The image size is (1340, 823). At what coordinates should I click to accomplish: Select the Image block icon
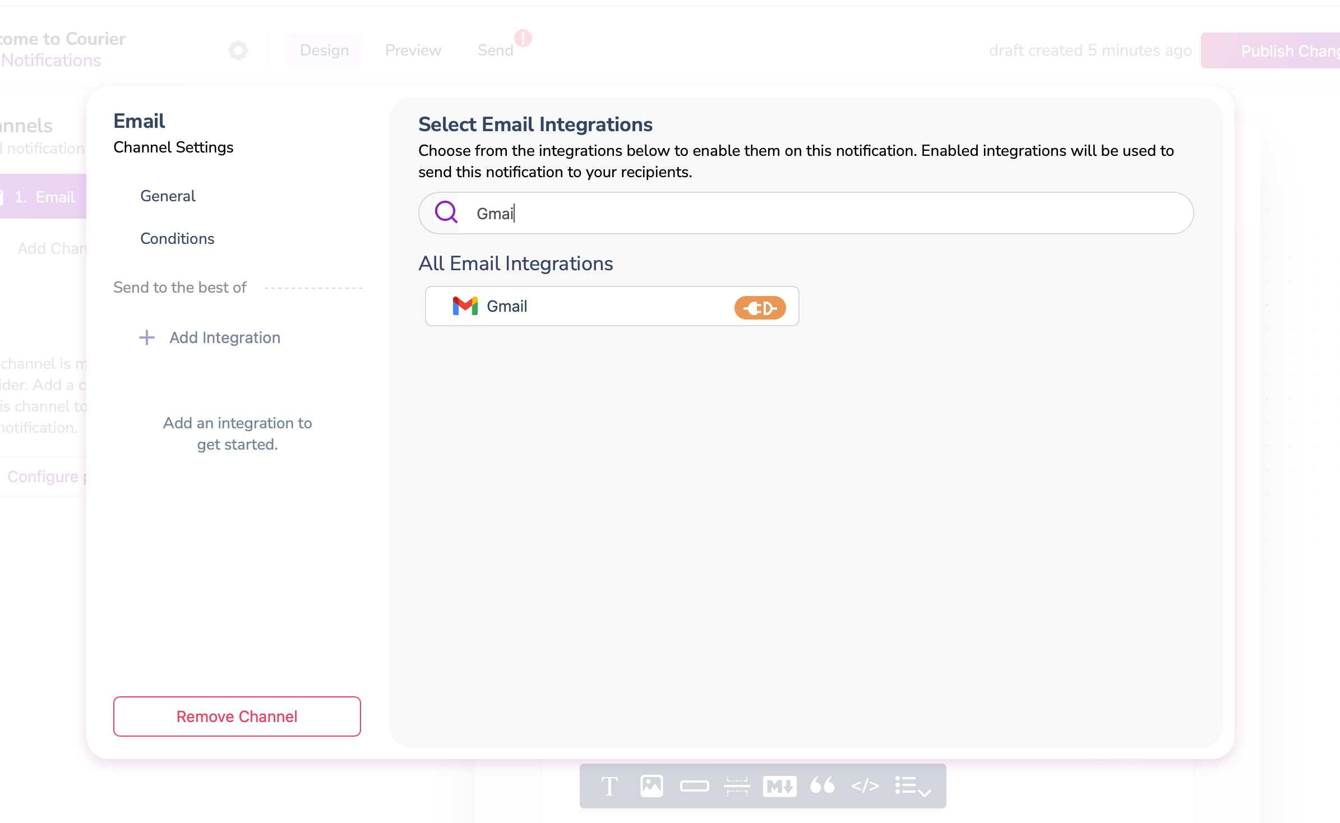click(651, 786)
